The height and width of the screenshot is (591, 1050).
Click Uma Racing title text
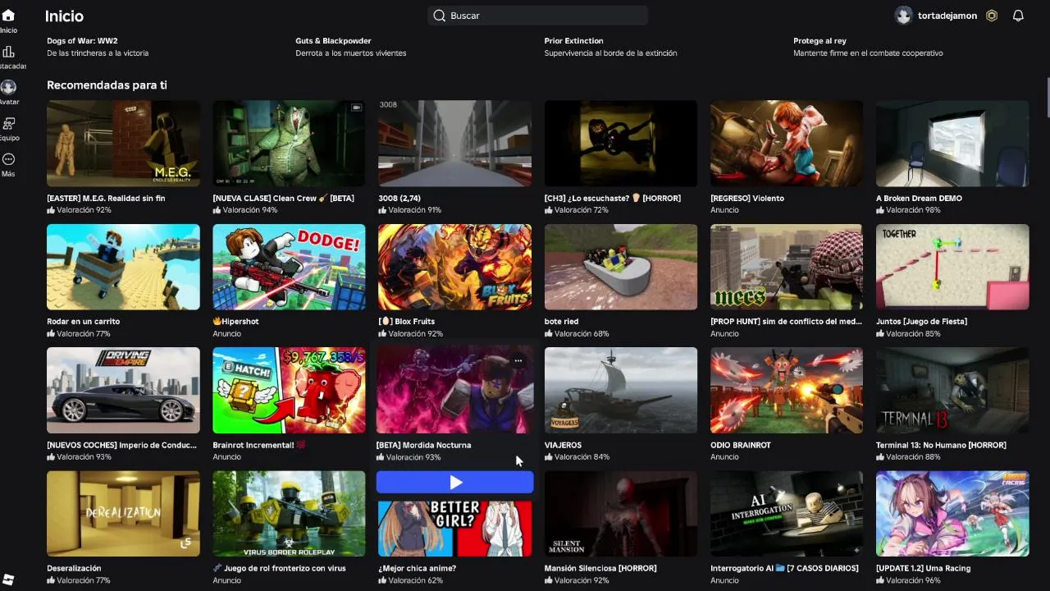click(x=923, y=568)
